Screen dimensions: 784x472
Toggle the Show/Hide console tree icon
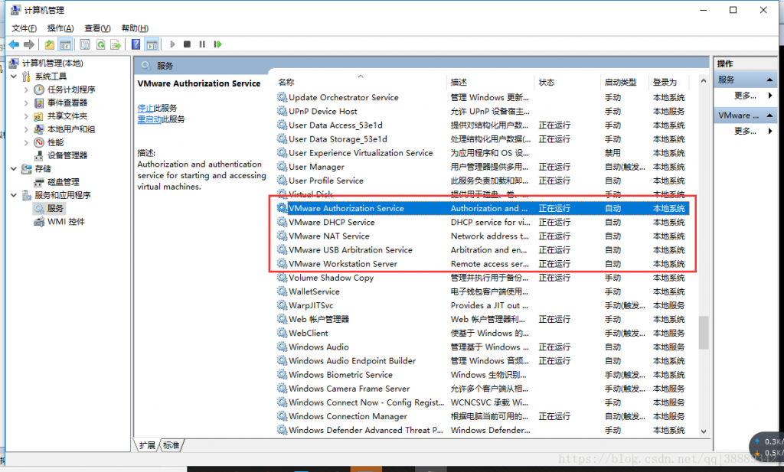point(66,44)
